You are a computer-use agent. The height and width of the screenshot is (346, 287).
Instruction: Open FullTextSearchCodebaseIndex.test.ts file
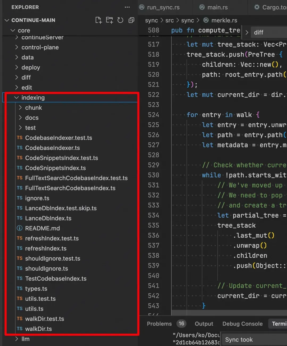coord(77,178)
